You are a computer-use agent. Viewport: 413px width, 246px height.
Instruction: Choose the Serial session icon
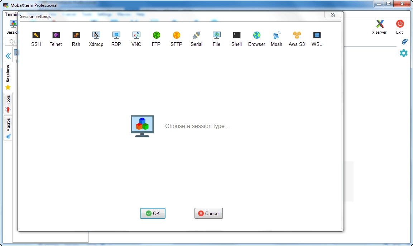[197, 39]
